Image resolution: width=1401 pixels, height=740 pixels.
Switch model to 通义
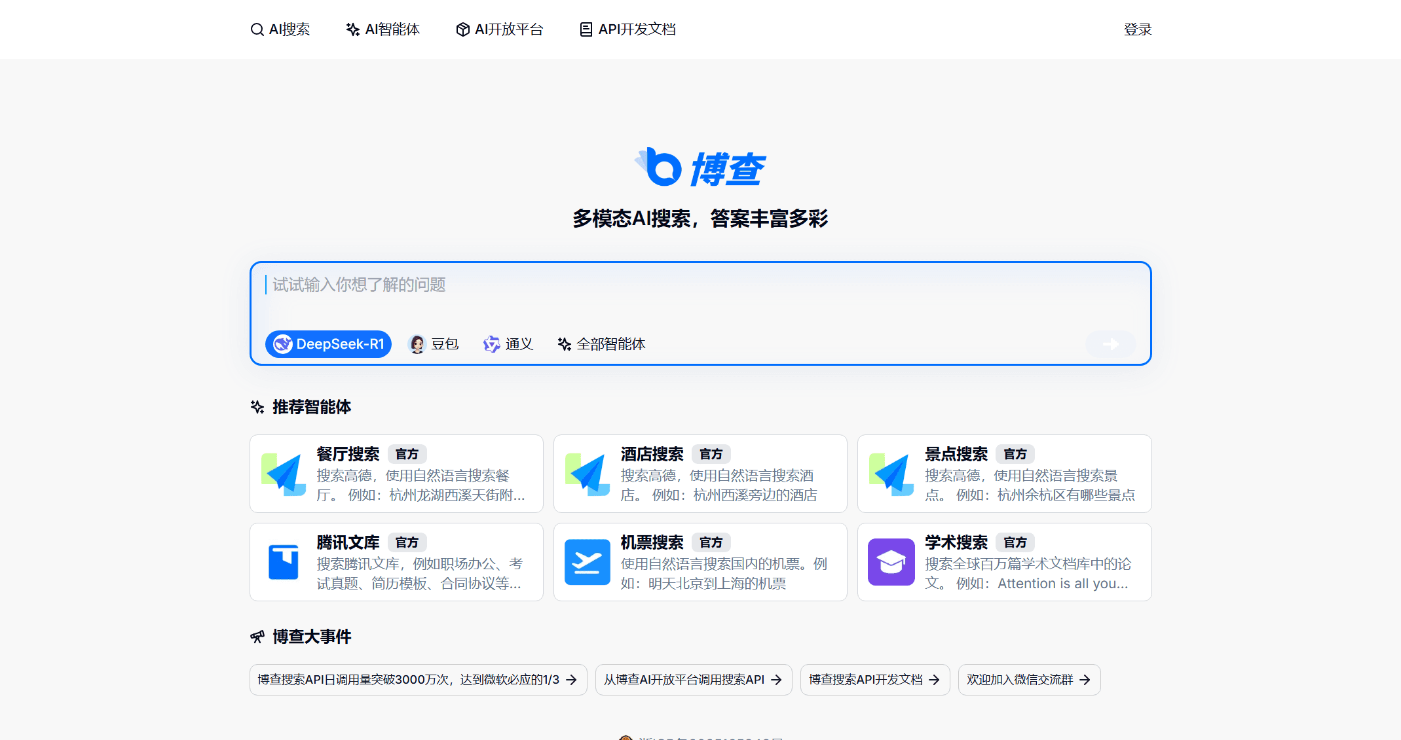tap(508, 344)
